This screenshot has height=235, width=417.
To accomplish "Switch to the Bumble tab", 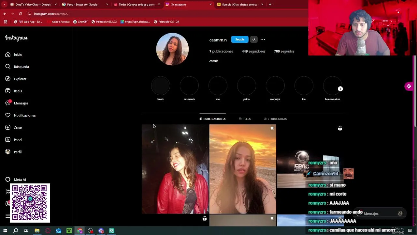I will coord(240,5).
